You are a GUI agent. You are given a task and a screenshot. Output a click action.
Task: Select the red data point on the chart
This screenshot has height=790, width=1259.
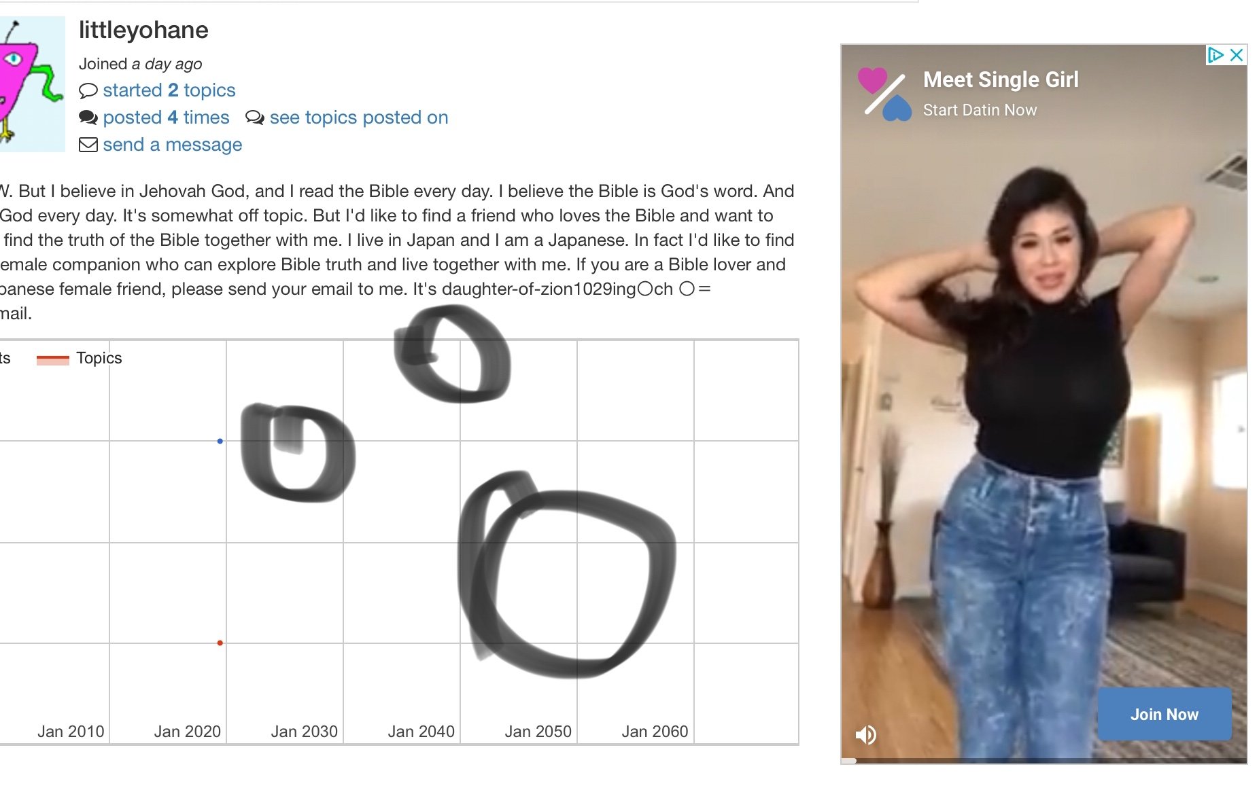[220, 643]
